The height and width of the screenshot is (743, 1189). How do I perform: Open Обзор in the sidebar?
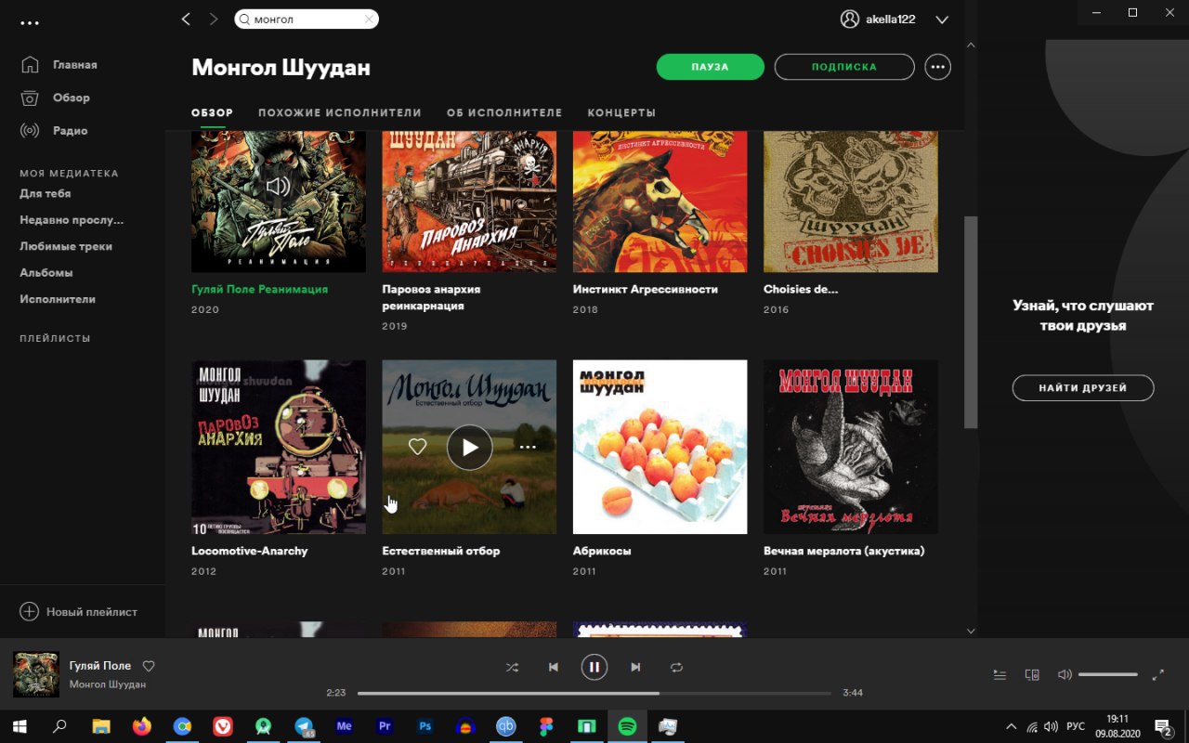[x=56, y=98]
